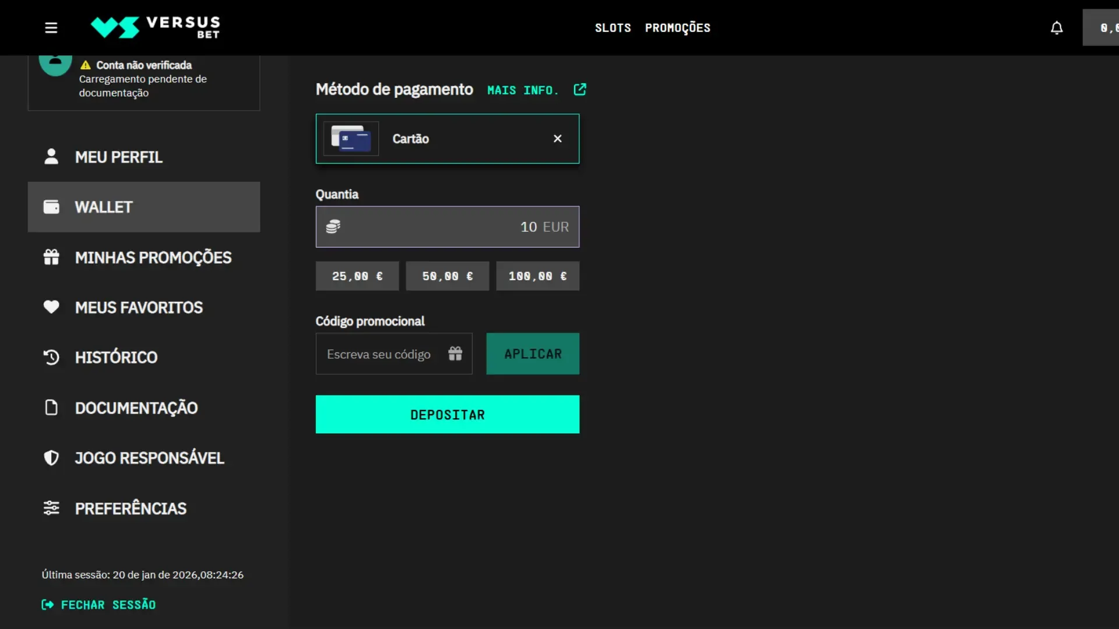Open Jogo Responsável page

tap(149, 458)
